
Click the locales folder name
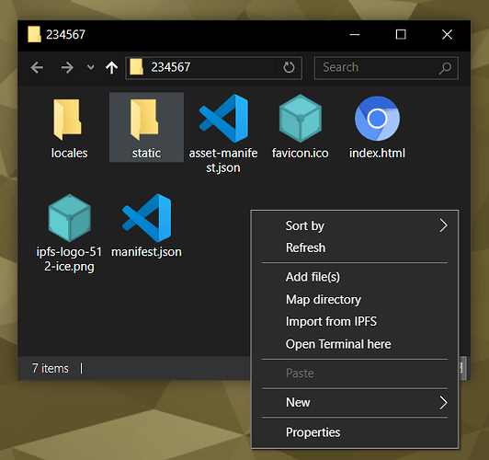[69, 154]
